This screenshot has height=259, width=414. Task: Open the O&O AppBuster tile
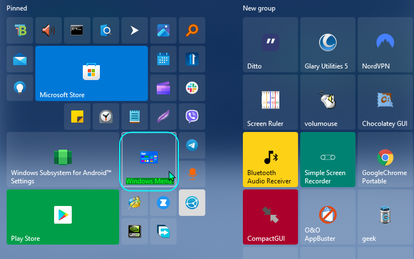(328, 217)
